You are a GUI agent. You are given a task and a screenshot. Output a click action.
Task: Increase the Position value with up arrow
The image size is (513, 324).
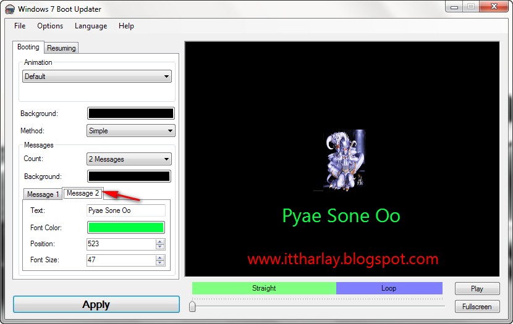click(160, 242)
